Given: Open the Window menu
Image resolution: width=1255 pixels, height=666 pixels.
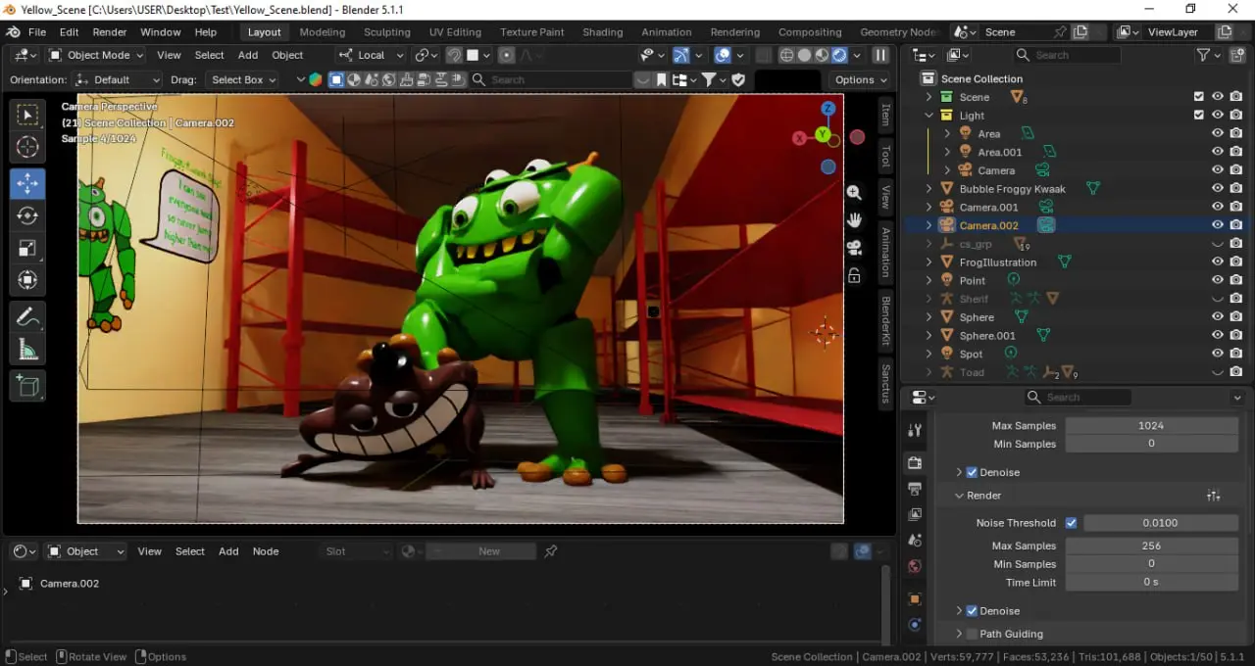Looking at the screenshot, I should pos(161,32).
